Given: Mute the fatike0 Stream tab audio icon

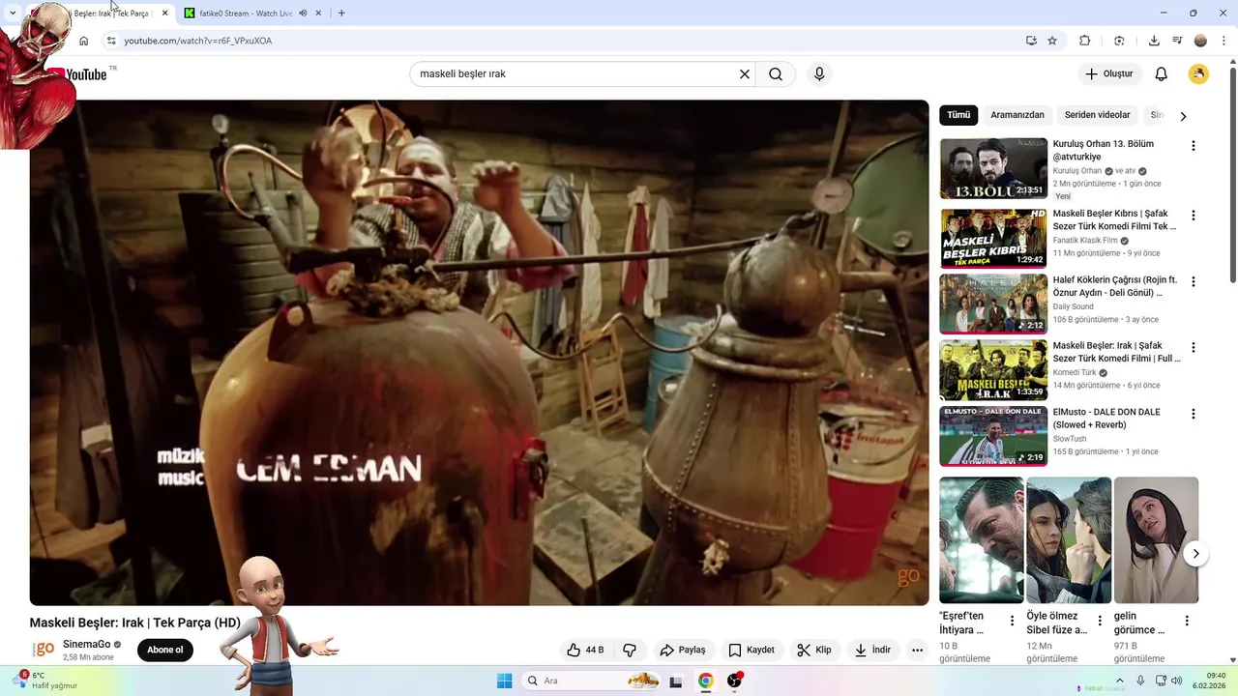Looking at the screenshot, I should coord(303,14).
